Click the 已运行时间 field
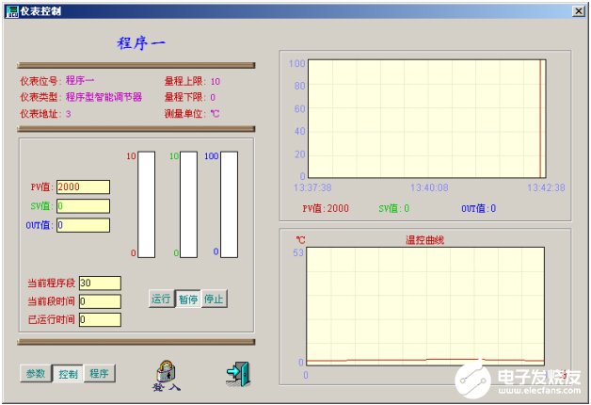Viewport: 591px width, 405px height. pyautogui.click(x=100, y=319)
